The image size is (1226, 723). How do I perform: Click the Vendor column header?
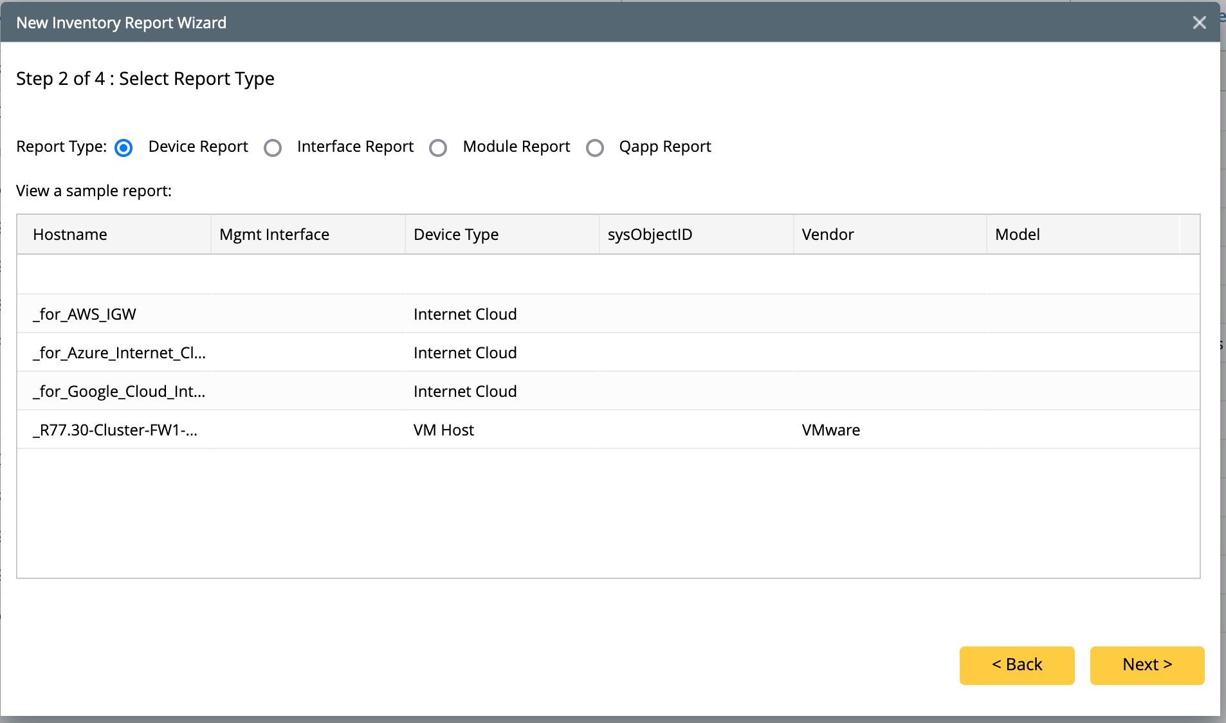click(x=827, y=235)
